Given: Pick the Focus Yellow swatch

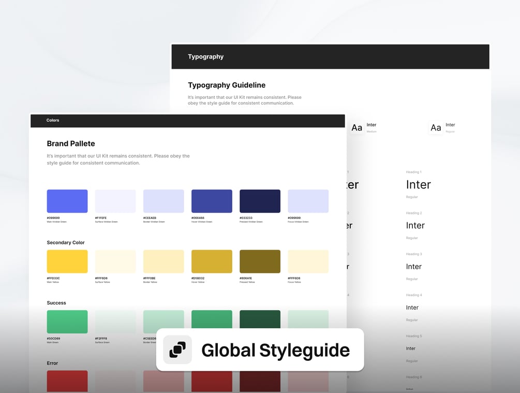Looking at the screenshot, I should point(308,261).
